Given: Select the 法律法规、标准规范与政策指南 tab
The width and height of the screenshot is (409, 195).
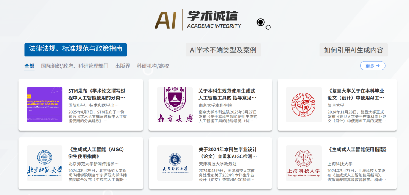Looking at the screenshot, I should 76,50.
